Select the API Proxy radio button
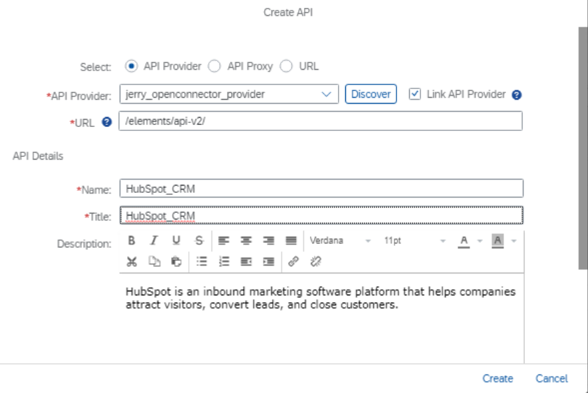This screenshot has width=588, height=393. click(x=214, y=66)
